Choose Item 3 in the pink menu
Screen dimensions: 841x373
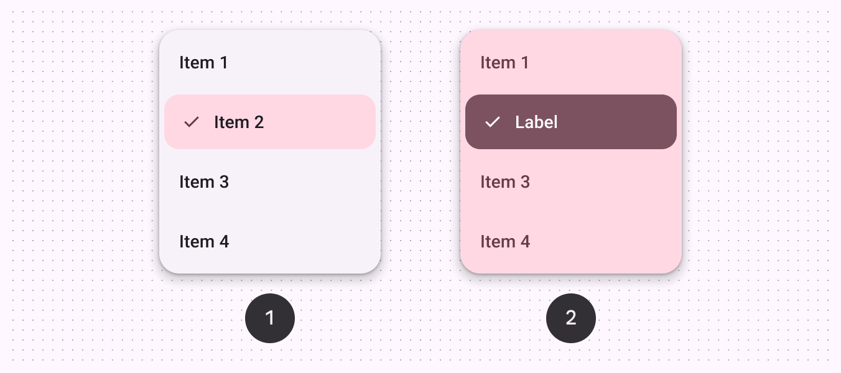(x=505, y=182)
